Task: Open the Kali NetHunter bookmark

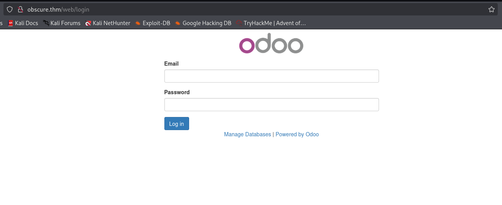Action: pyautogui.click(x=108, y=23)
